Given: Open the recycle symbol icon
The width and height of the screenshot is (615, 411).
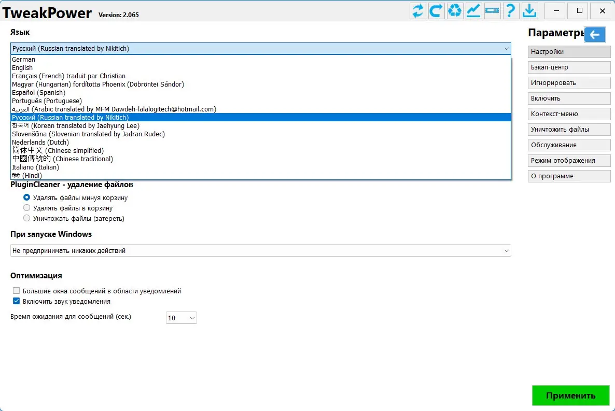Looking at the screenshot, I should pos(455,10).
